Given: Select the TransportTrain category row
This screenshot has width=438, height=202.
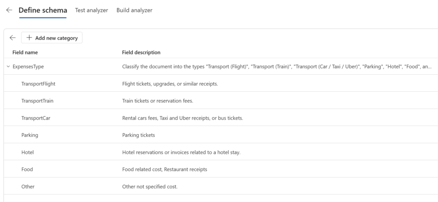Looking at the screenshot, I should click(221, 101).
